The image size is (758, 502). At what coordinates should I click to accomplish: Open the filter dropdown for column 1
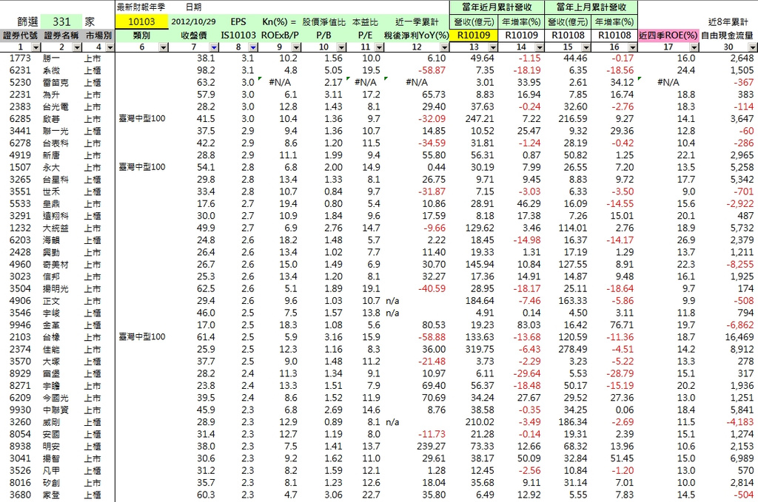point(36,47)
